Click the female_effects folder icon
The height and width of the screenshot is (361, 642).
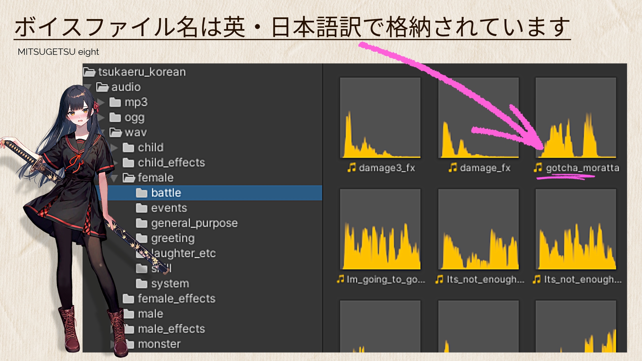[128, 299]
